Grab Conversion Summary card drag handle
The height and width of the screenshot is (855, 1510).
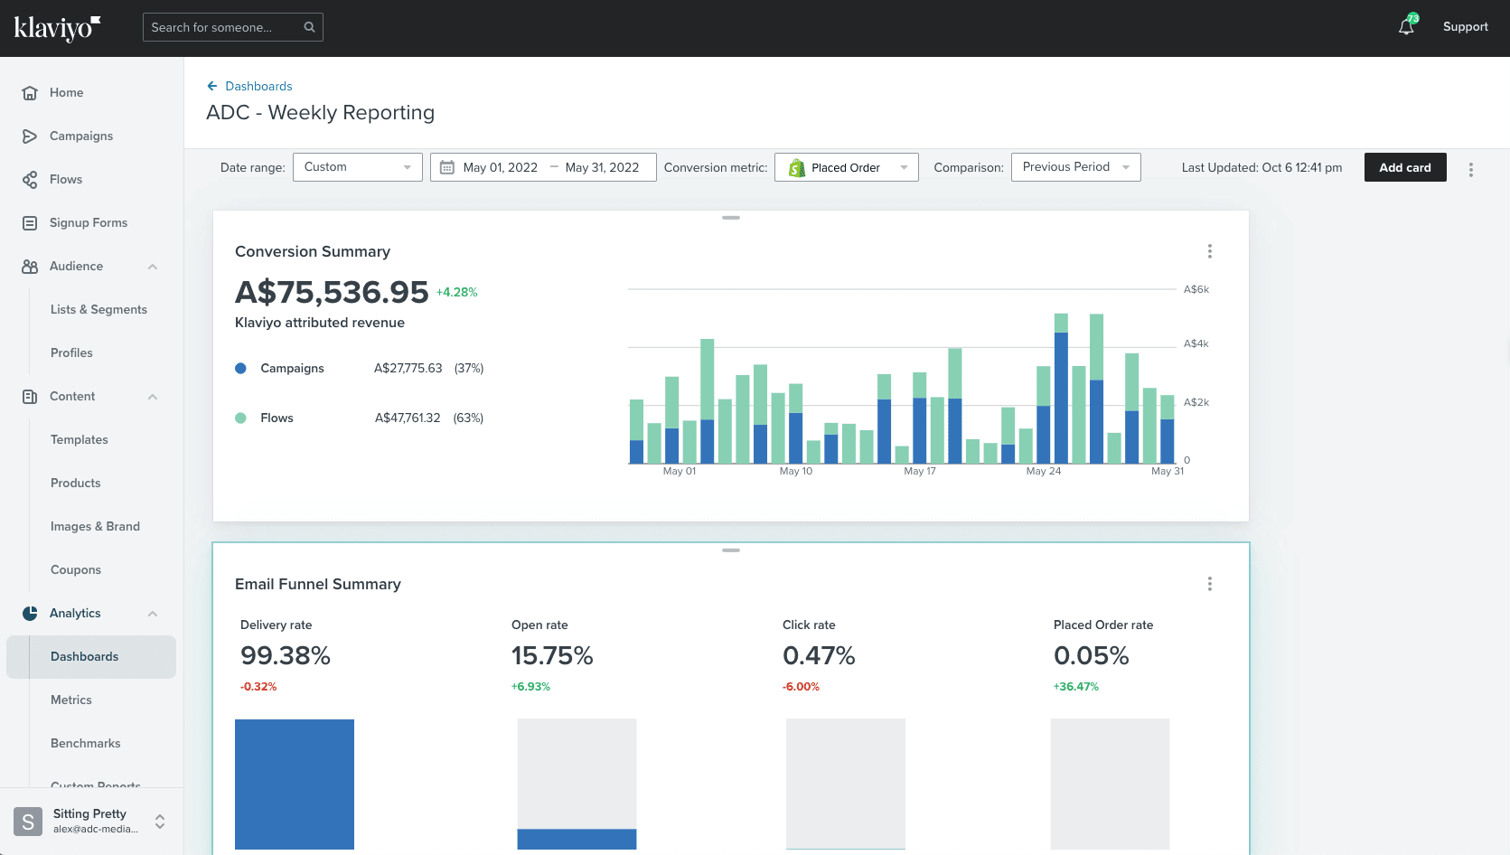pyautogui.click(x=731, y=218)
